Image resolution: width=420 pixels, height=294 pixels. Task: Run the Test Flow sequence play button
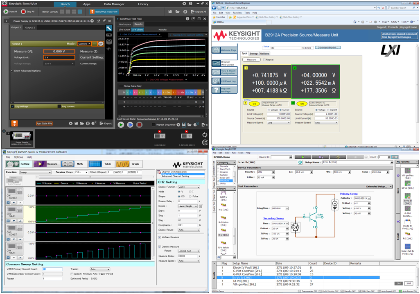pyautogui.click(x=121, y=124)
